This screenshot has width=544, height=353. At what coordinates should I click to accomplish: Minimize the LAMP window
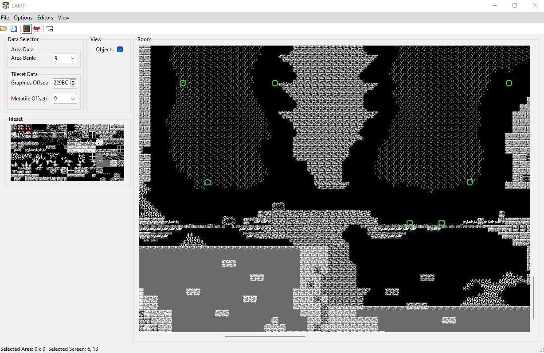[x=494, y=5]
